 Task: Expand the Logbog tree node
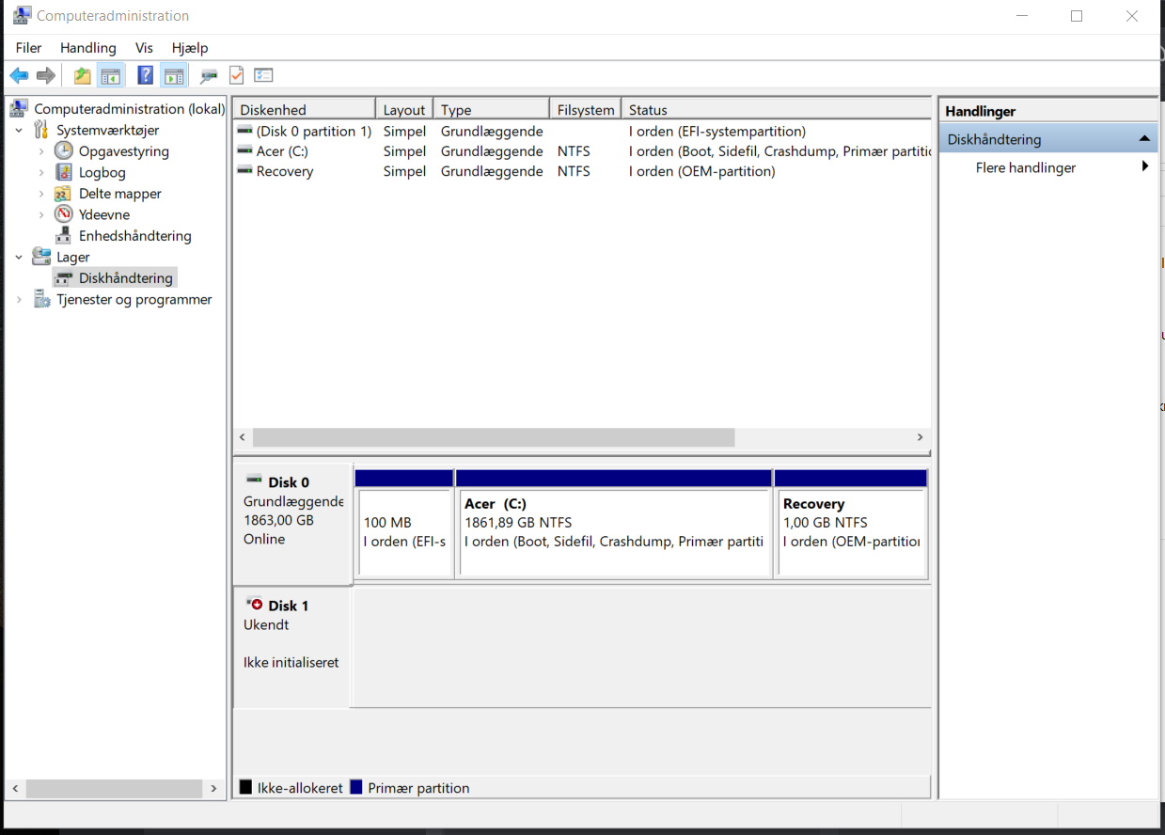[41, 173]
